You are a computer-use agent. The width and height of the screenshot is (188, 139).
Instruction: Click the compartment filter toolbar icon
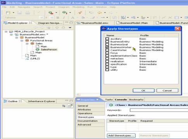coord(177,17)
